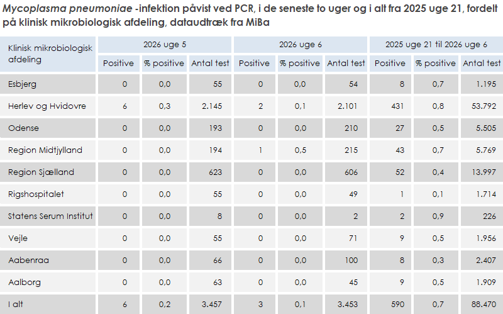This screenshot has width=503, height=314.
Task: Click the "2026 uge 5" column group header
Action: coord(165,45)
